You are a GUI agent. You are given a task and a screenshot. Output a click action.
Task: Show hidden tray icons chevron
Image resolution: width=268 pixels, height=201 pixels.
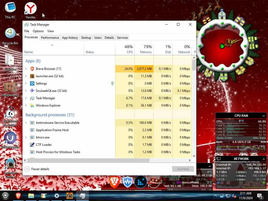[x=215, y=196]
